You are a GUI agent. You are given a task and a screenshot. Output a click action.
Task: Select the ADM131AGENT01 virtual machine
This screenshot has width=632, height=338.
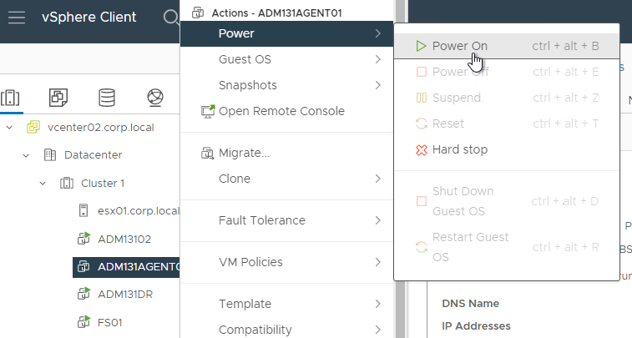tap(126, 267)
